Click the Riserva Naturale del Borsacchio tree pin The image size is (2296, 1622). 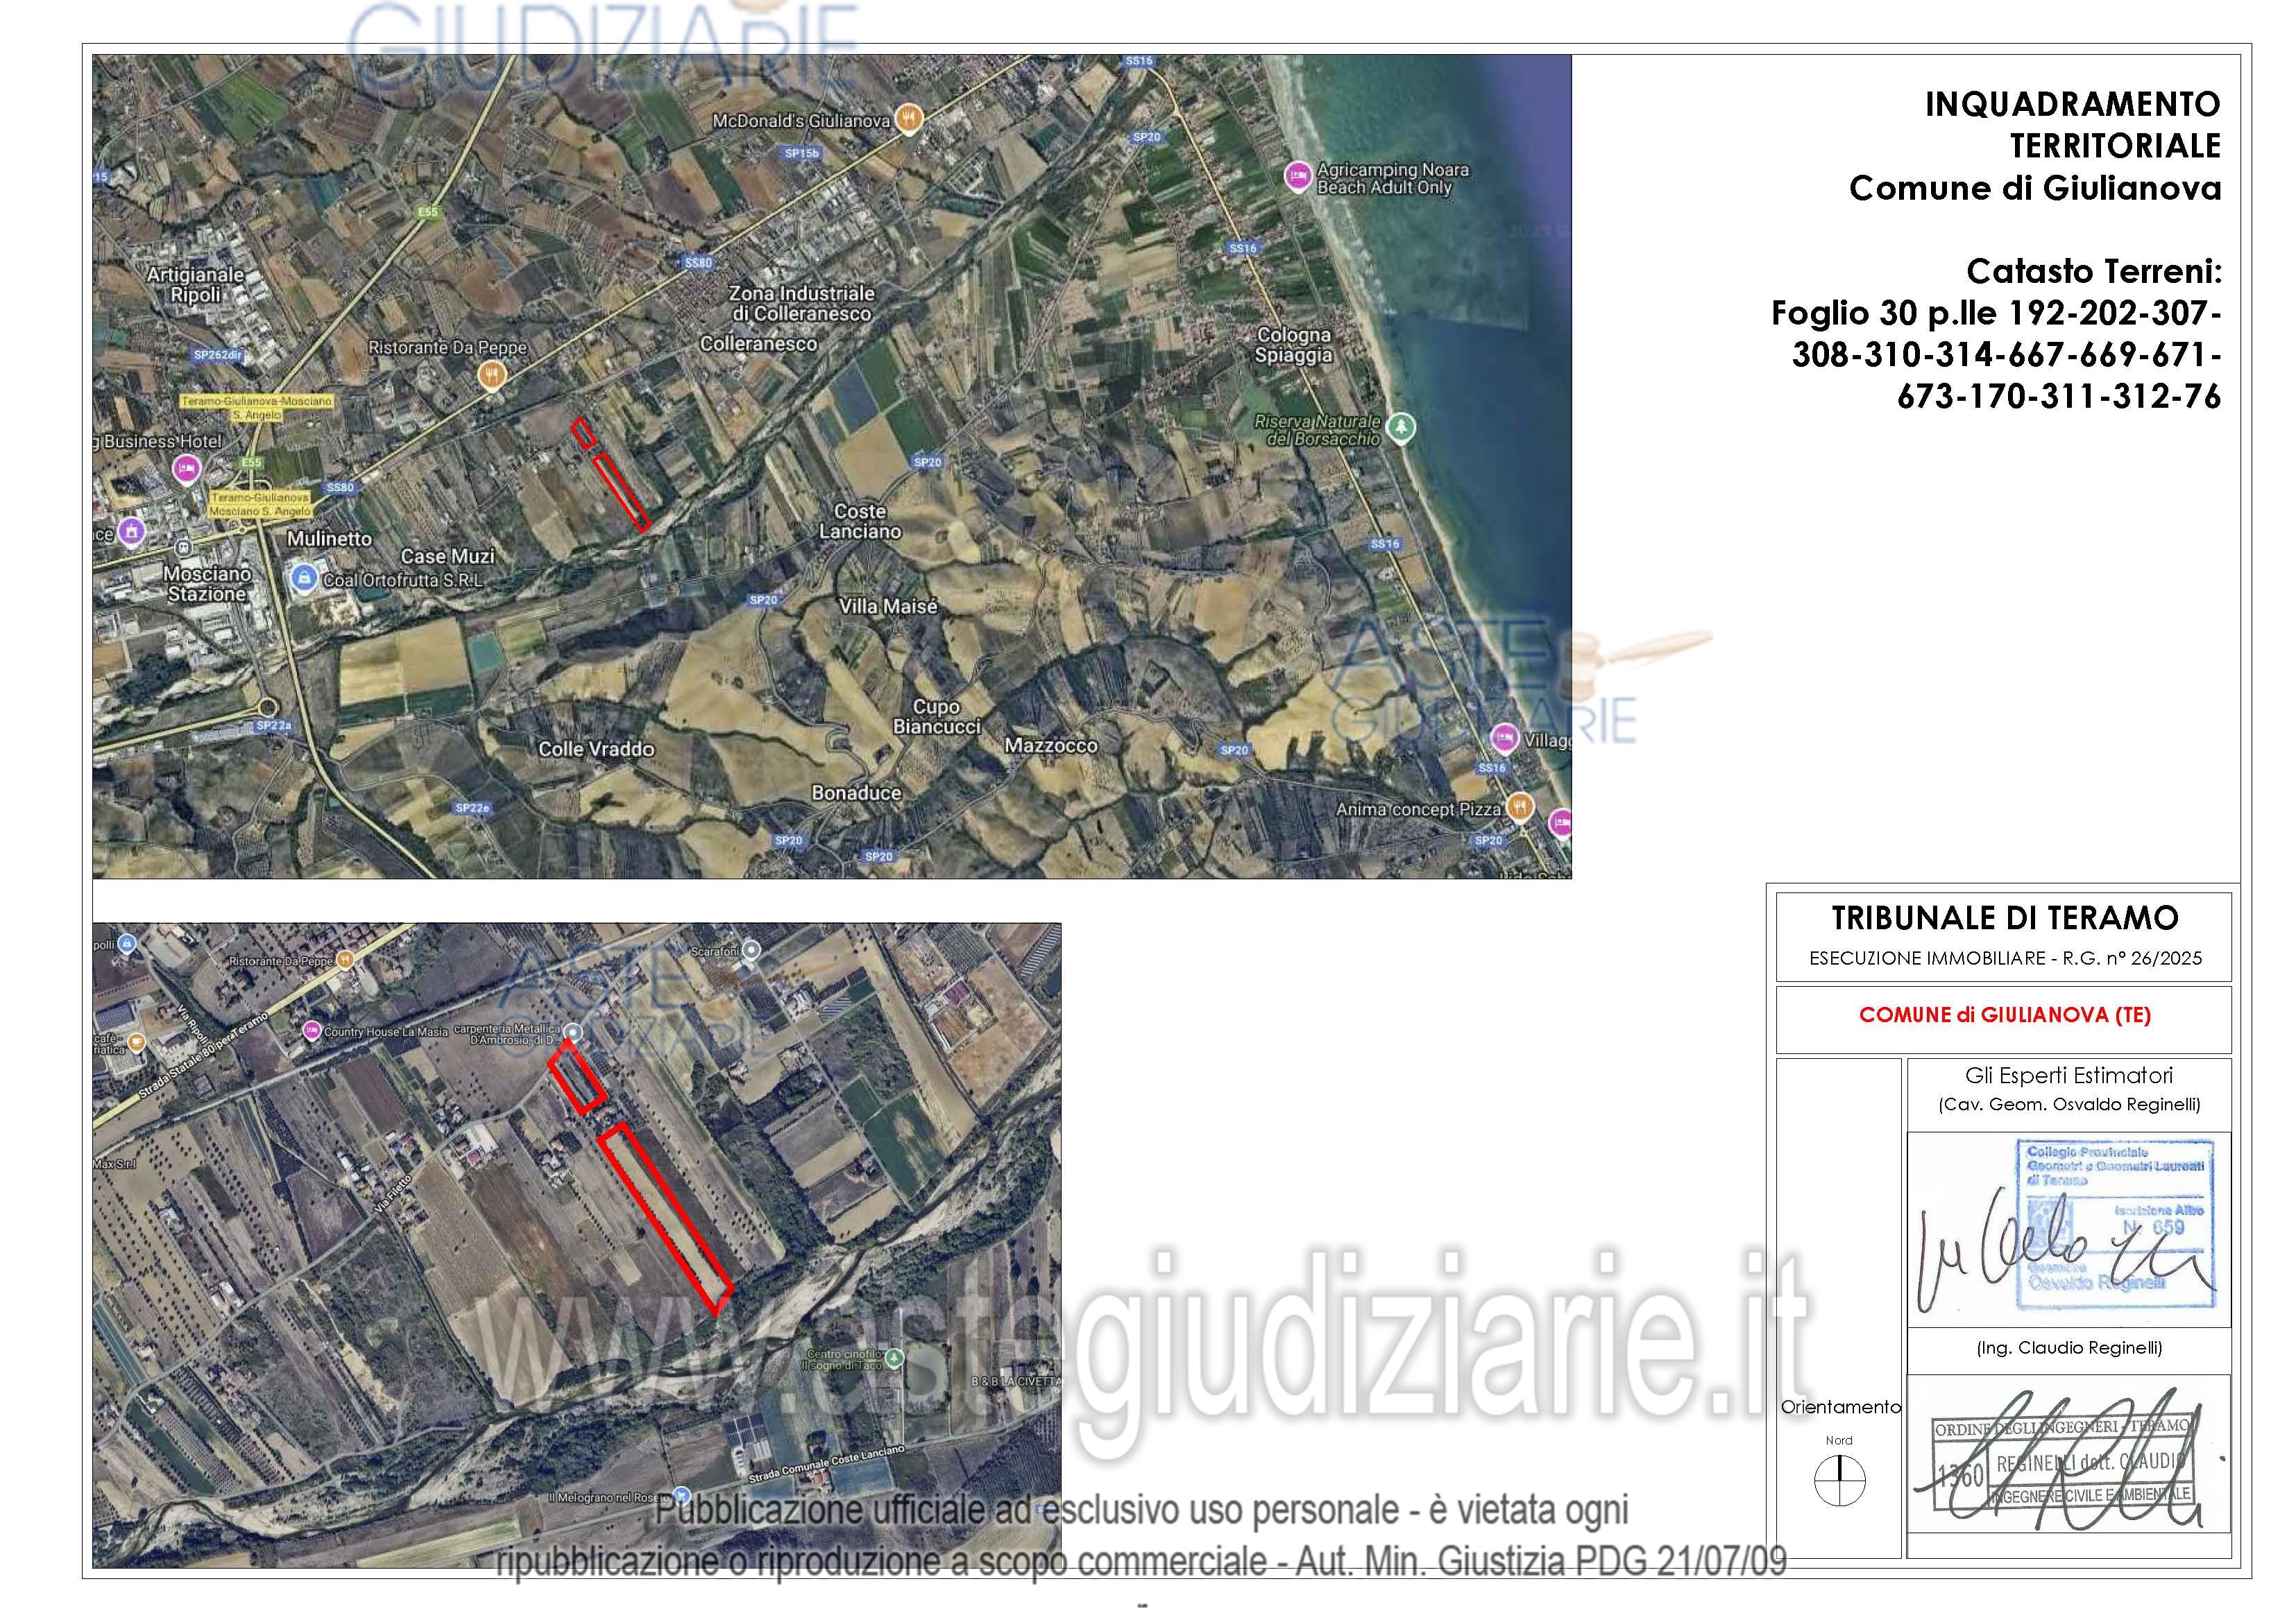(x=1402, y=426)
